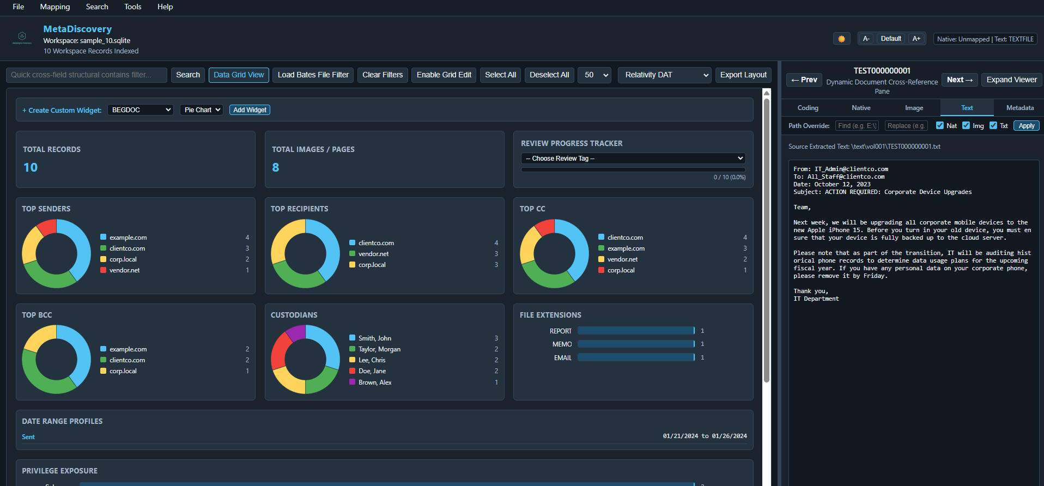Toggle the Txt path override checkbox

click(x=993, y=125)
